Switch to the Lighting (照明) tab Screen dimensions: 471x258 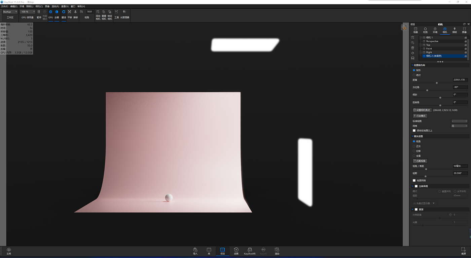pos(455,30)
